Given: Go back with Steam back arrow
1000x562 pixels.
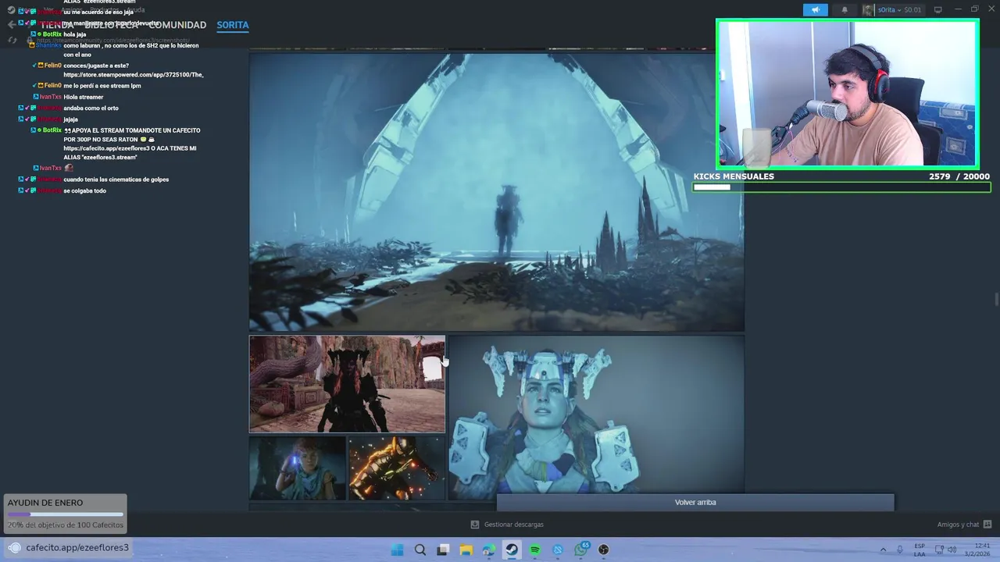Looking at the screenshot, I should click(11, 25).
